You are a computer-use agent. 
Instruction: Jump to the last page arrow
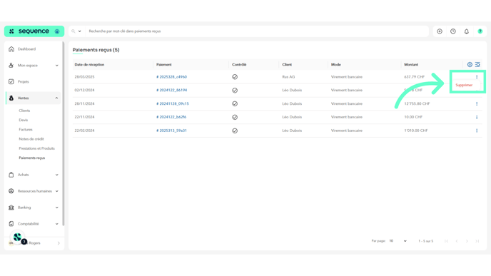(477, 241)
